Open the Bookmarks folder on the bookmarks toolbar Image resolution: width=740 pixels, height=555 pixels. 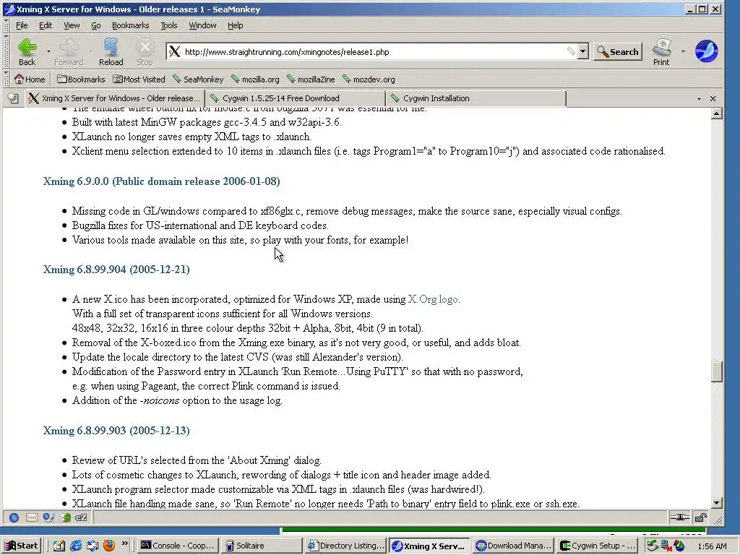tap(81, 79)
